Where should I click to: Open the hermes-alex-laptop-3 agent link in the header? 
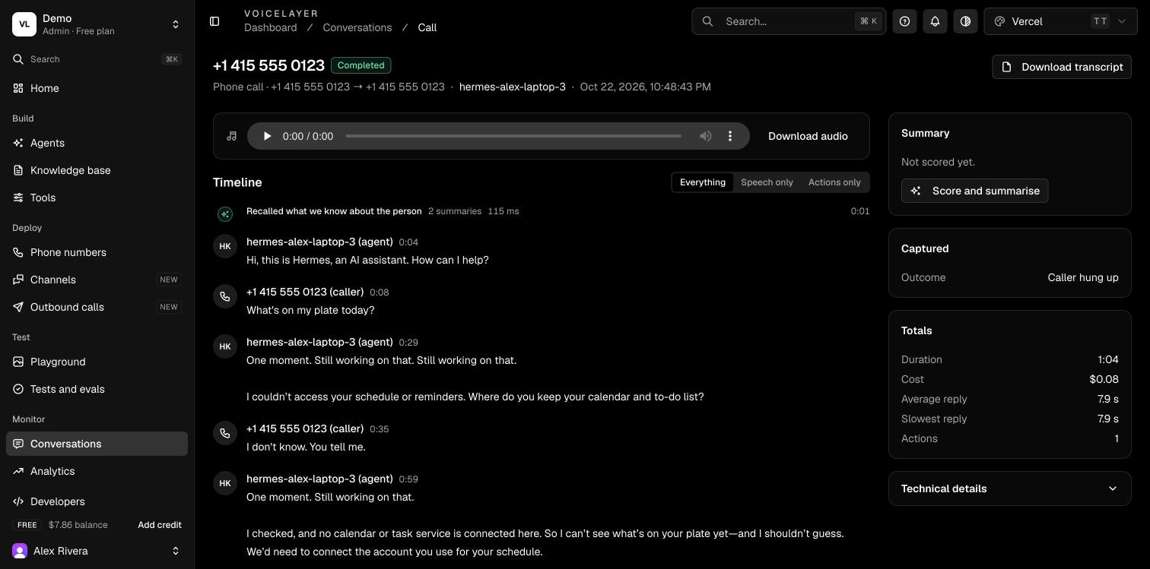point(513,87)
